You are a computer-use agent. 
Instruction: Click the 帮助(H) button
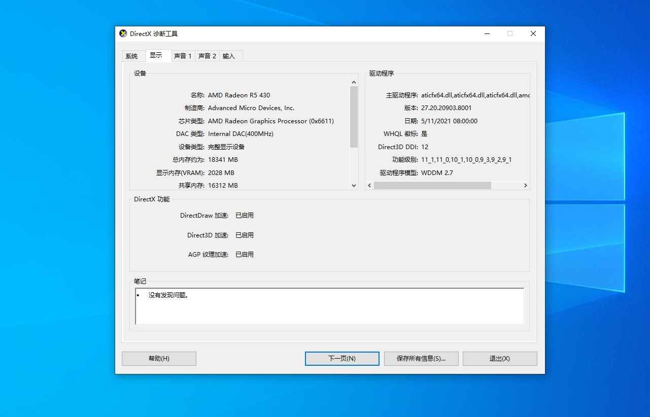pyautogui.click(x=158, y=358)
